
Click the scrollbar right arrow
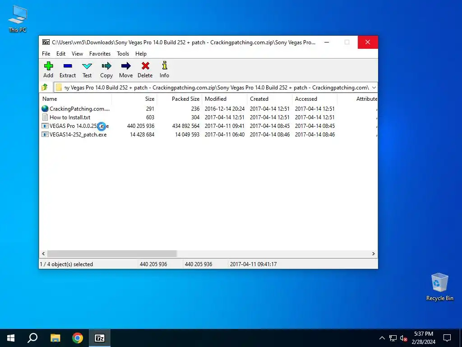(373, 254)
